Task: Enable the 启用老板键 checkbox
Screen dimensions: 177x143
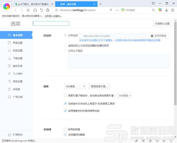Action: pyautogui.click(x=65, y=129)
